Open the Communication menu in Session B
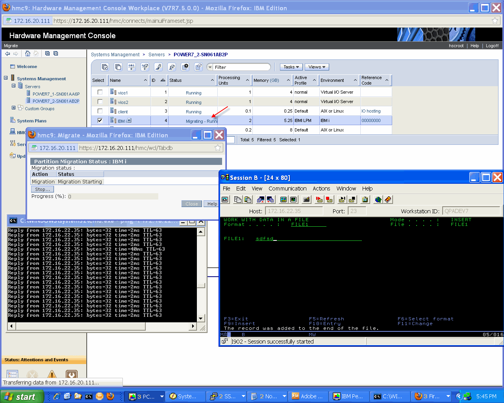Viewport: 504px width, 403px height. 287,189
